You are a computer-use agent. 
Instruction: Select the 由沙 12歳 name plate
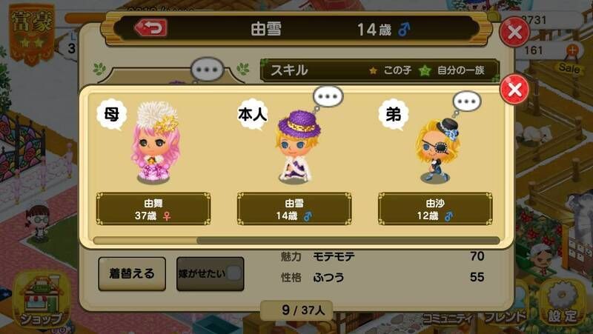[435, 209]
